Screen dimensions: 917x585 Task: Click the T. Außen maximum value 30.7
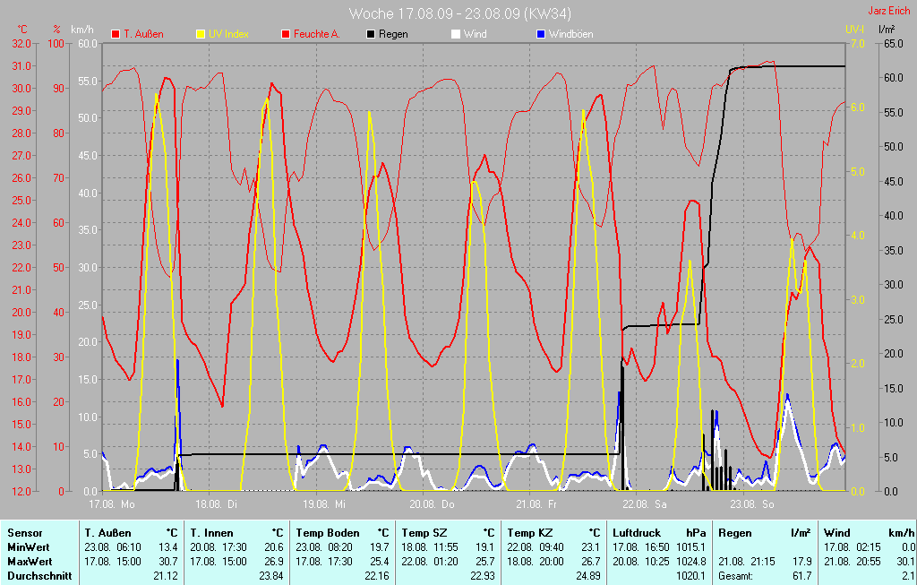tap(167, 561)
